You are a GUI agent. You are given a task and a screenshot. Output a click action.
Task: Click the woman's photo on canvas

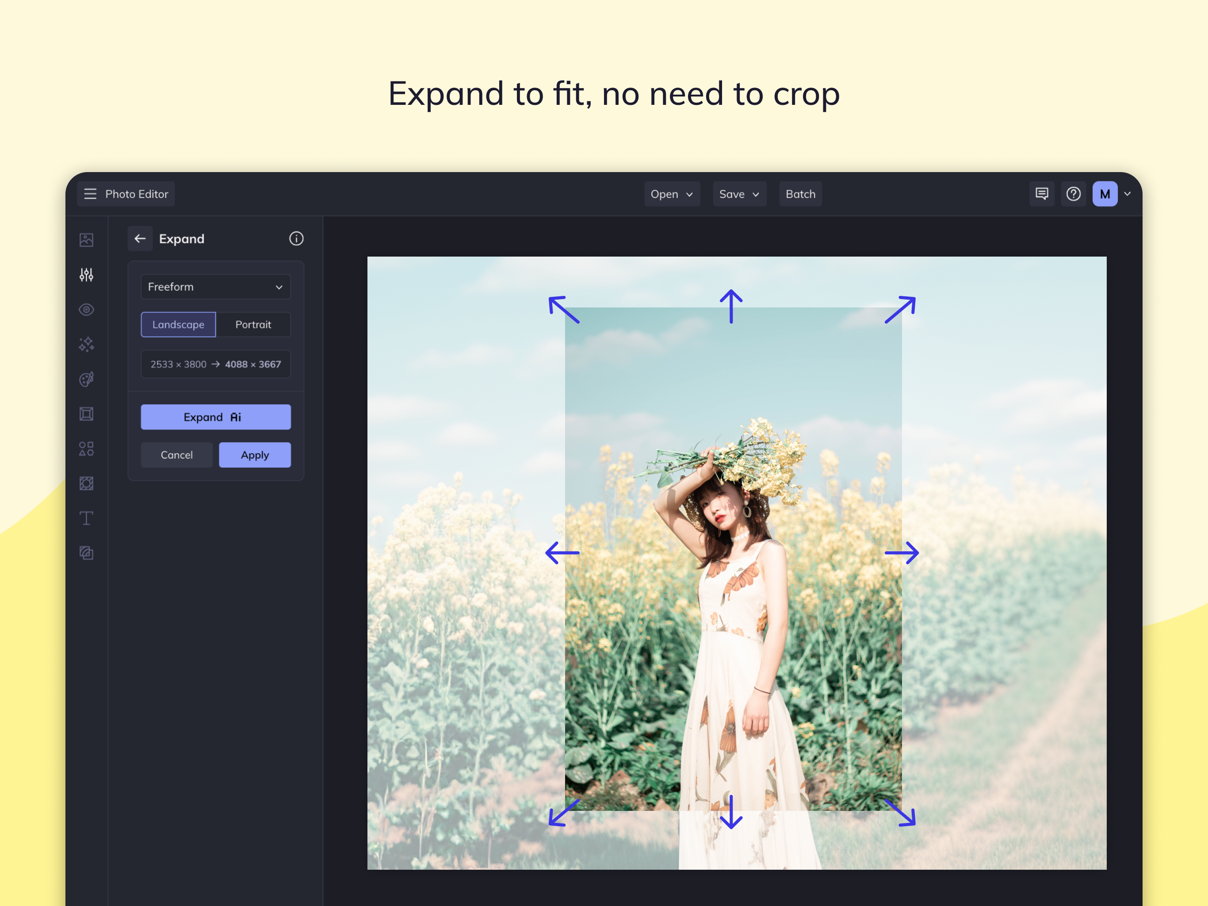pos(733,558)
